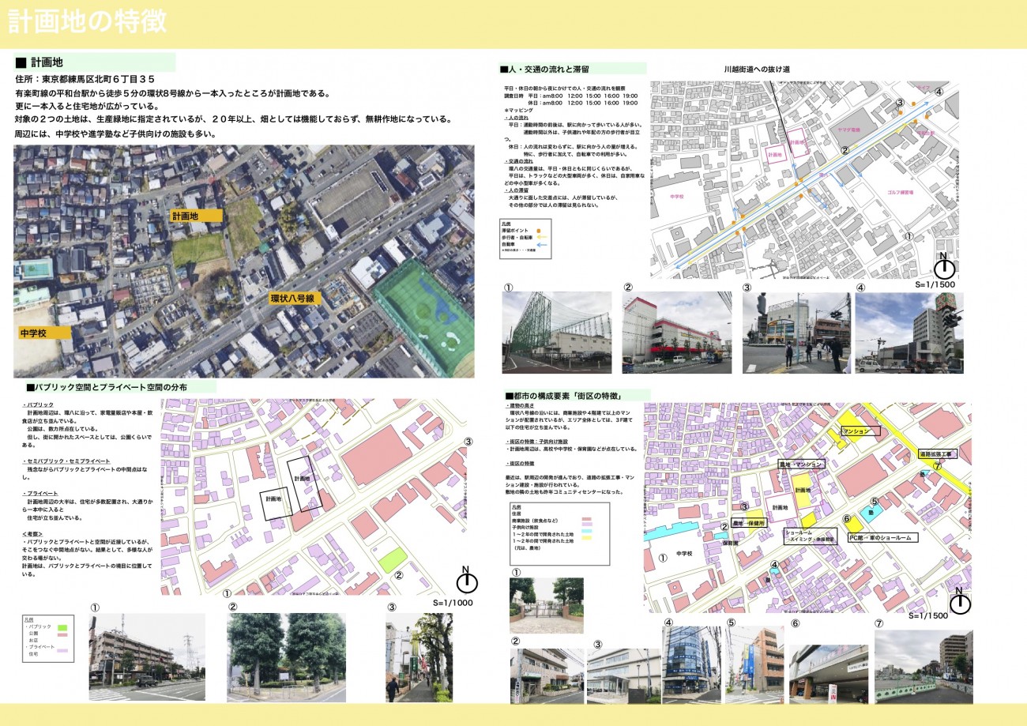Open the park trees photo ② under the public/private map
The height and width of the screenshot is (726, 1027).
tap(286, 657)
